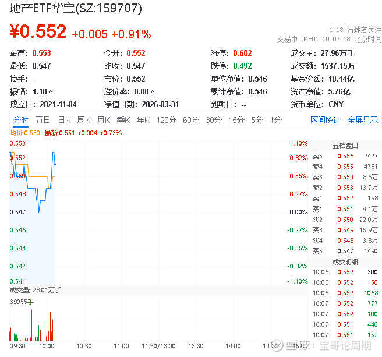Click the 买1 row price 0.551
The width and height of the screenshot is (382, 357).
[345, 209]
